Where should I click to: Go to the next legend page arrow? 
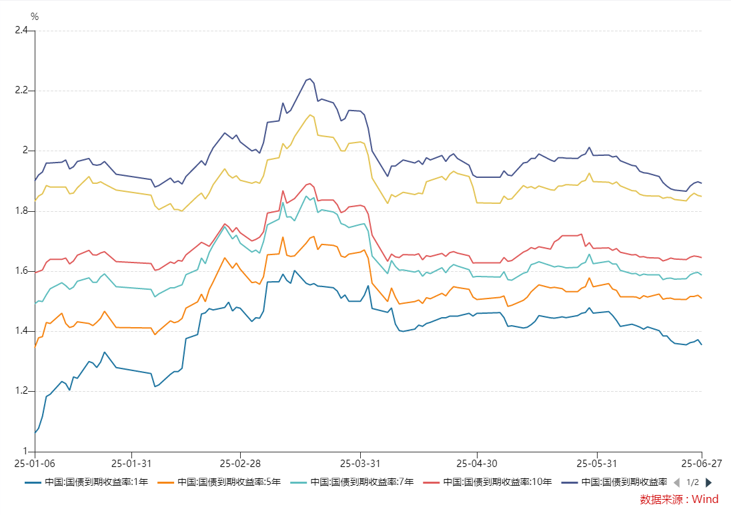(708, 482)
